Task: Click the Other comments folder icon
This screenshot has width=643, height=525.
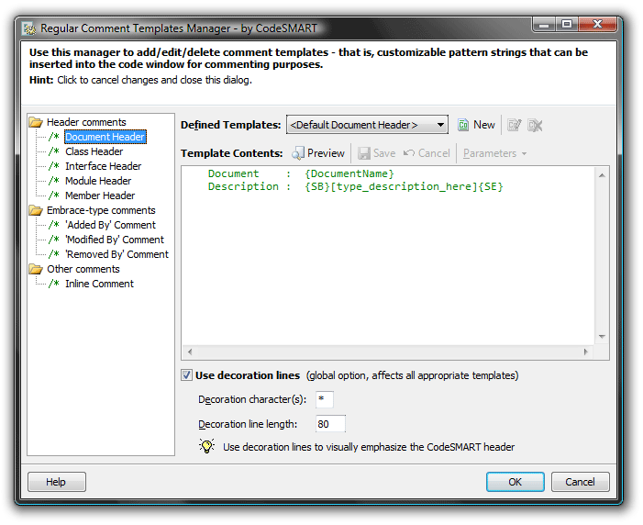Action: 36,269
